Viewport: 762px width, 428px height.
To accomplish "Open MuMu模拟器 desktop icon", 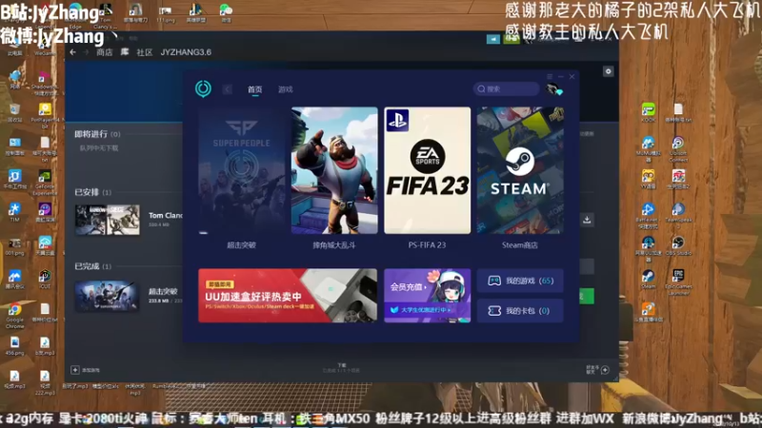I will [649, 148].
